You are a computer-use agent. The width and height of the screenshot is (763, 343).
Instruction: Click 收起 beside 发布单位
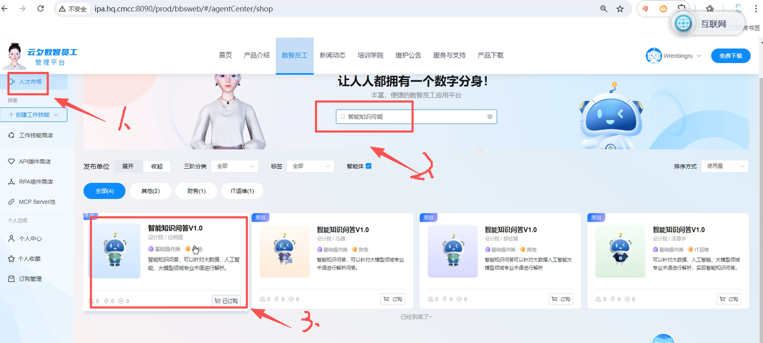[x=157, y=167]
